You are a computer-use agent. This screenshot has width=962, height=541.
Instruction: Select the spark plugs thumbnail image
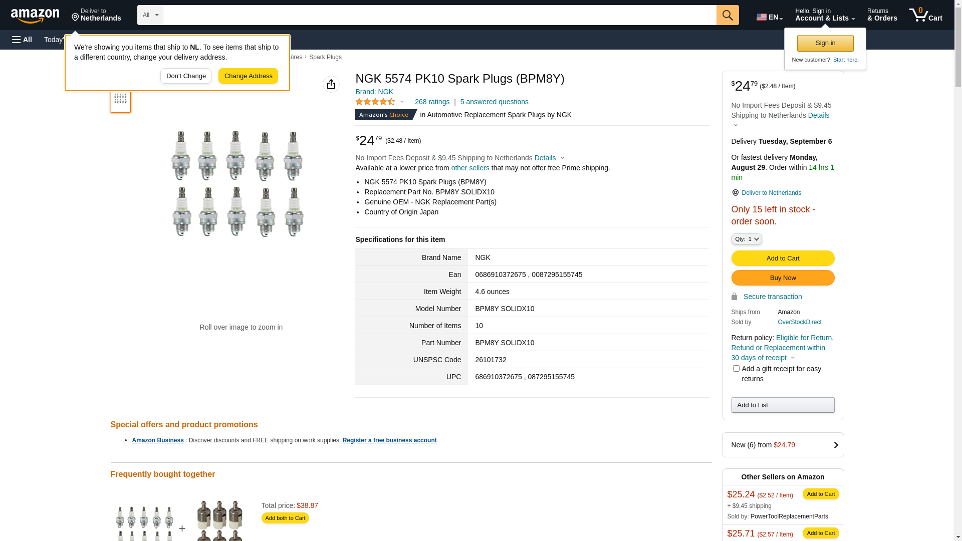pyautogui.click(x=120, y=99)
